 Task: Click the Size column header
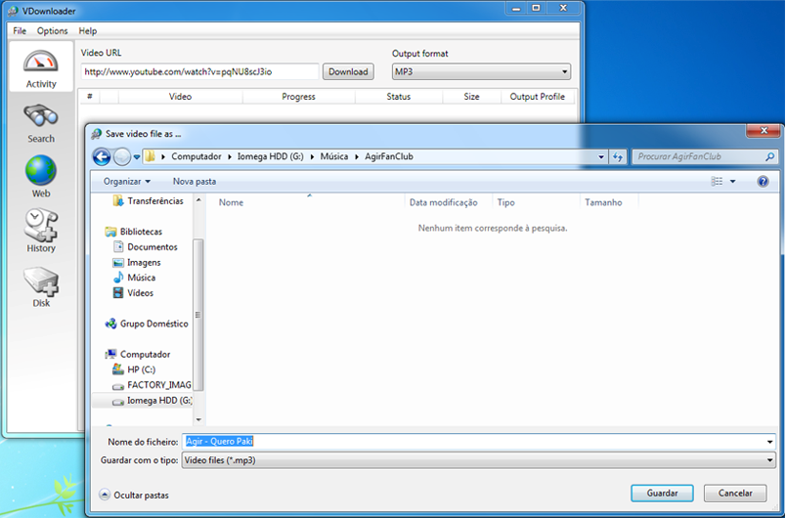point(472,97)
